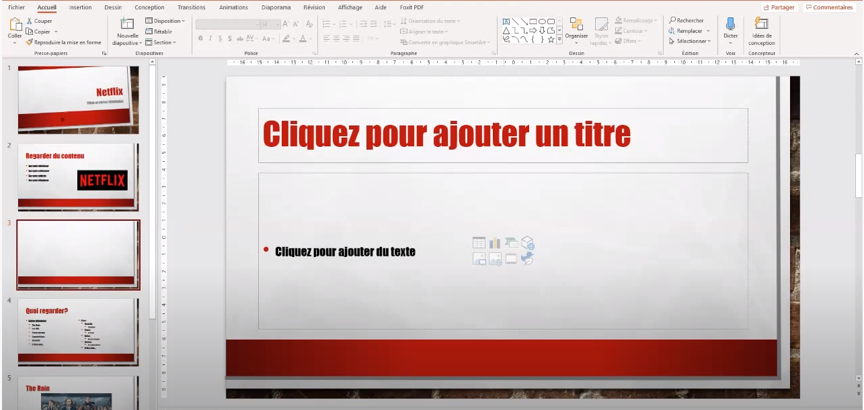Toggle underline (S) formatting

point(220,39)
